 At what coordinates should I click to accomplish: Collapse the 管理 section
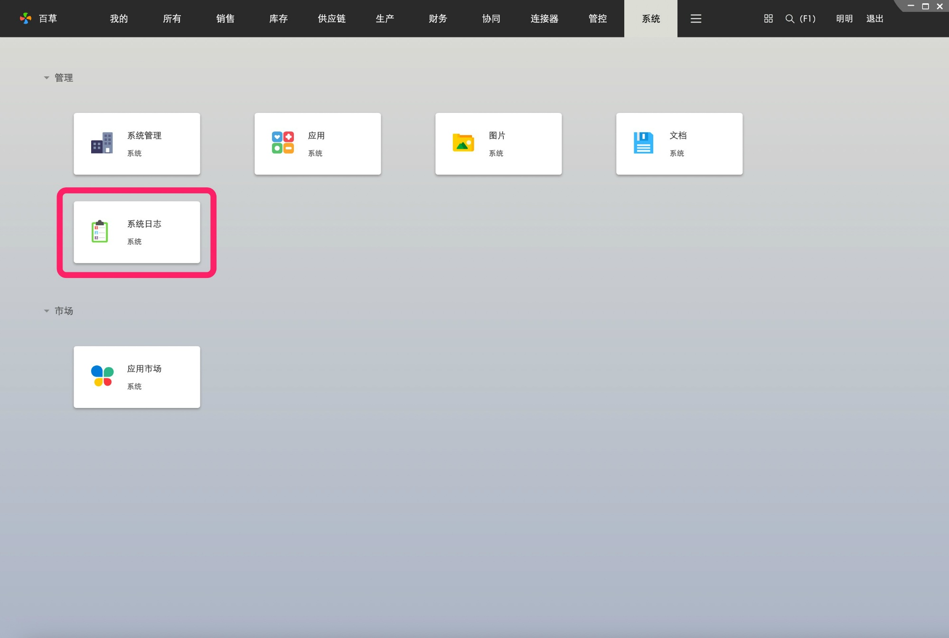click(x=47, y=78)
